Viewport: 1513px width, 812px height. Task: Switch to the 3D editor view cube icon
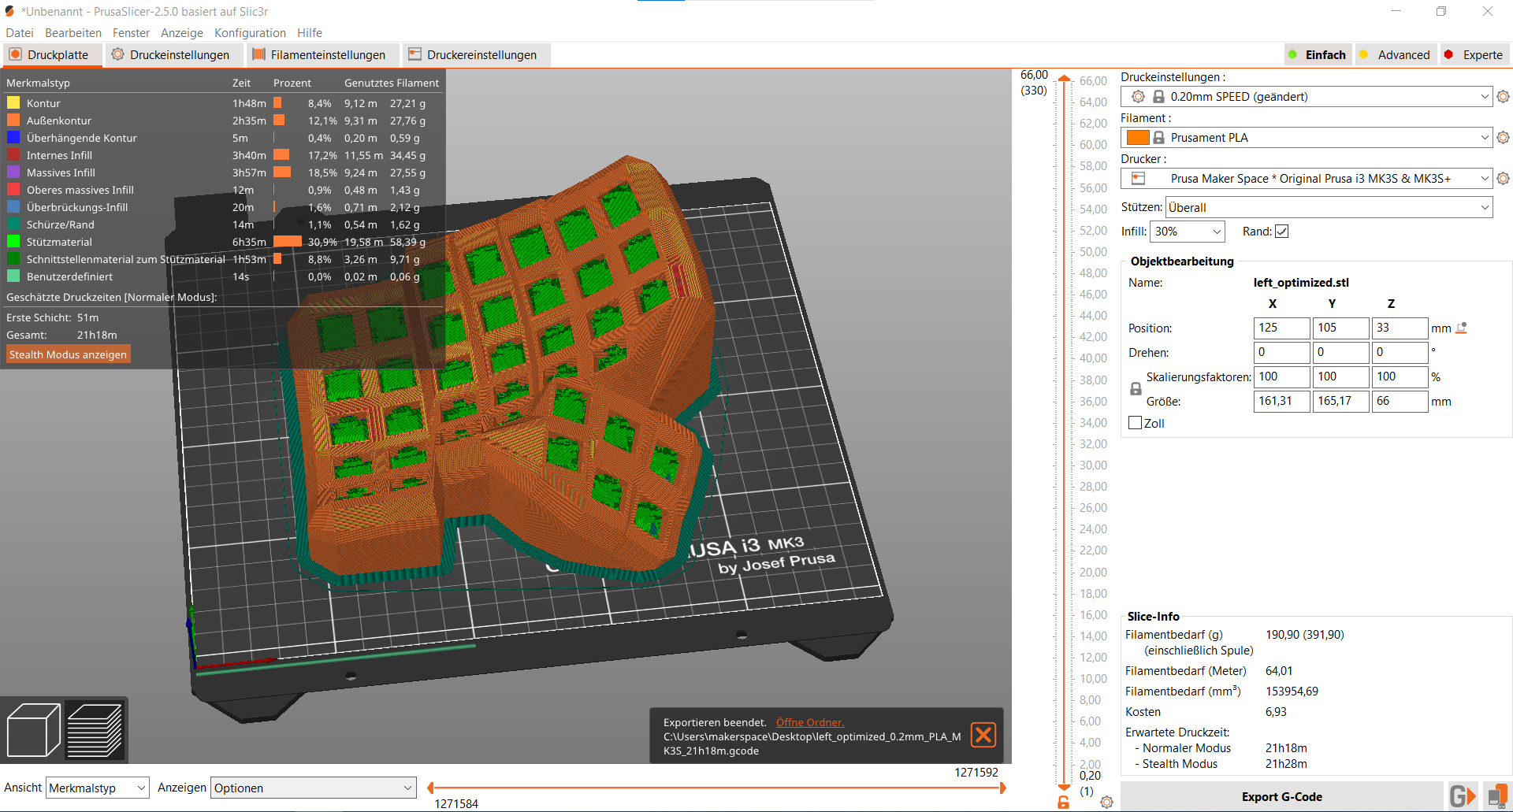tap(33, 730)
